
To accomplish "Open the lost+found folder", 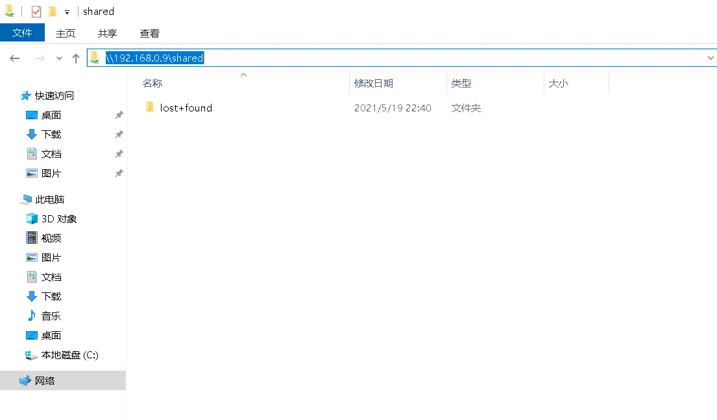I will coord(186,108).
